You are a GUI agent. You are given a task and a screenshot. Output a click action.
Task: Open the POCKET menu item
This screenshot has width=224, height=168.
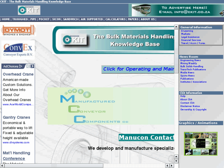click(x=44, y=19)
